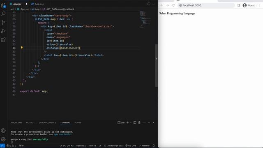
Task: Open the Source Control view
Action: [x=3, y=22]
